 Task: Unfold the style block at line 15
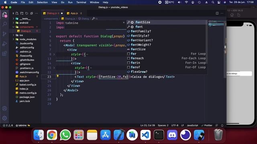click(54, 68)
